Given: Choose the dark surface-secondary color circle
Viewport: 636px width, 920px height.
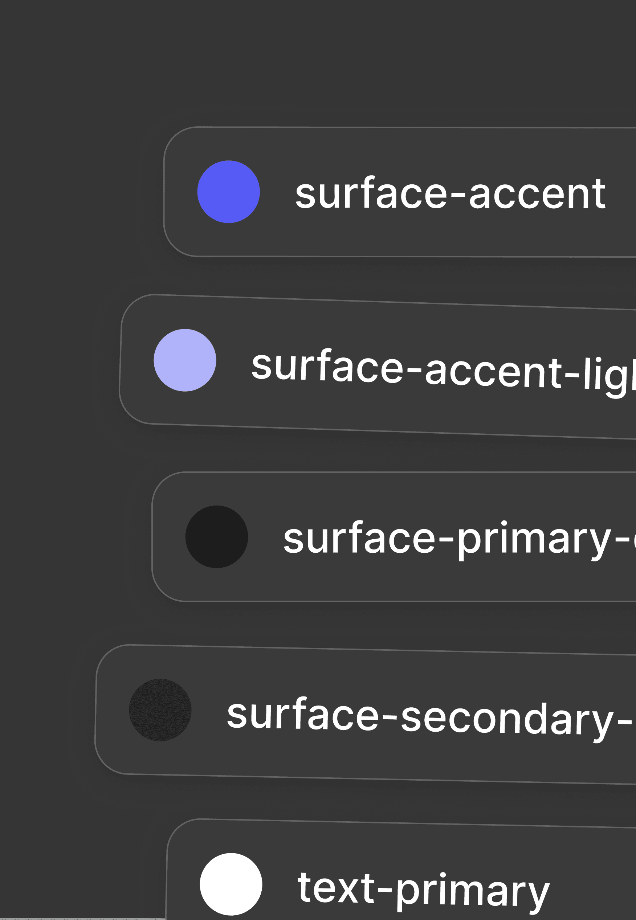Looking at the screenshot, I should pyautogui.click(x=160, y=710).
